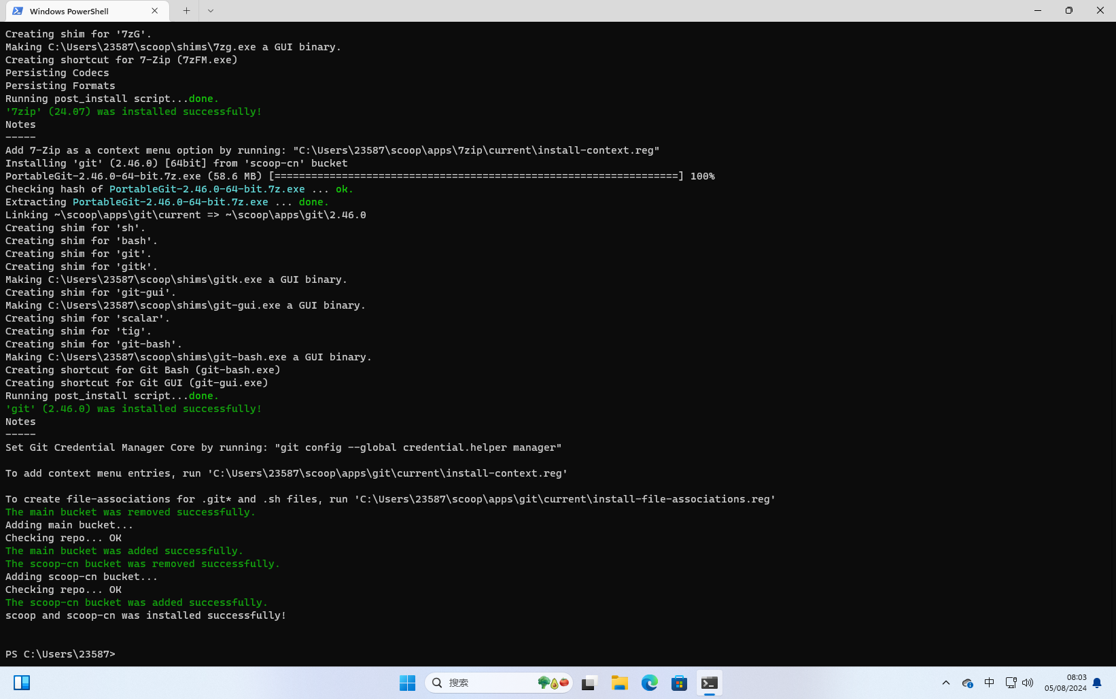Image resolution: width=1116 pixels, height=699 pixels.
Task: Click "Creating shim for '7zG'." line
Action: coord(79,34)
